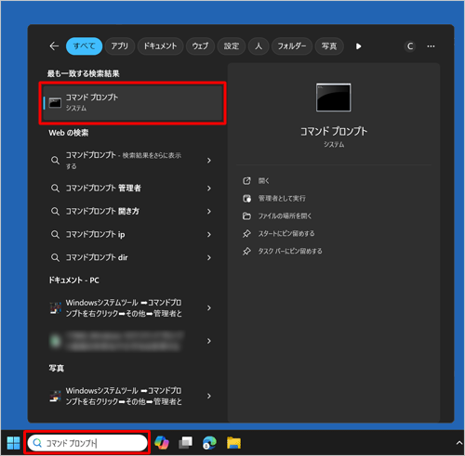
Task: Click the open icon beside 開く
Action: coord(246,181)
